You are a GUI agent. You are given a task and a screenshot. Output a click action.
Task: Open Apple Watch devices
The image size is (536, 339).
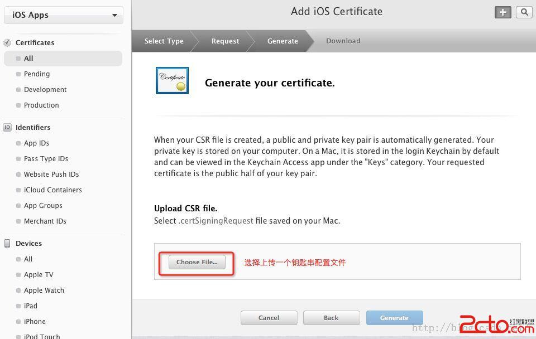44,290
